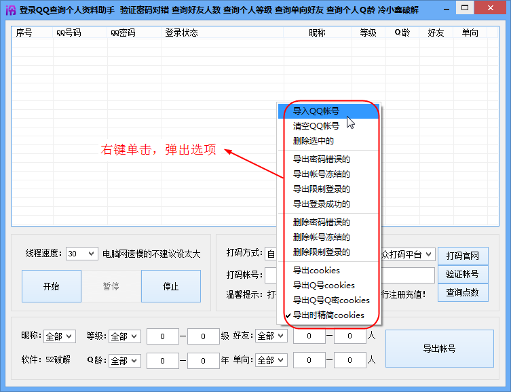Viewport: 511px width, 392px height.
Task: Select 导入QQ帐号 from context menu
Action: (328, 111)
